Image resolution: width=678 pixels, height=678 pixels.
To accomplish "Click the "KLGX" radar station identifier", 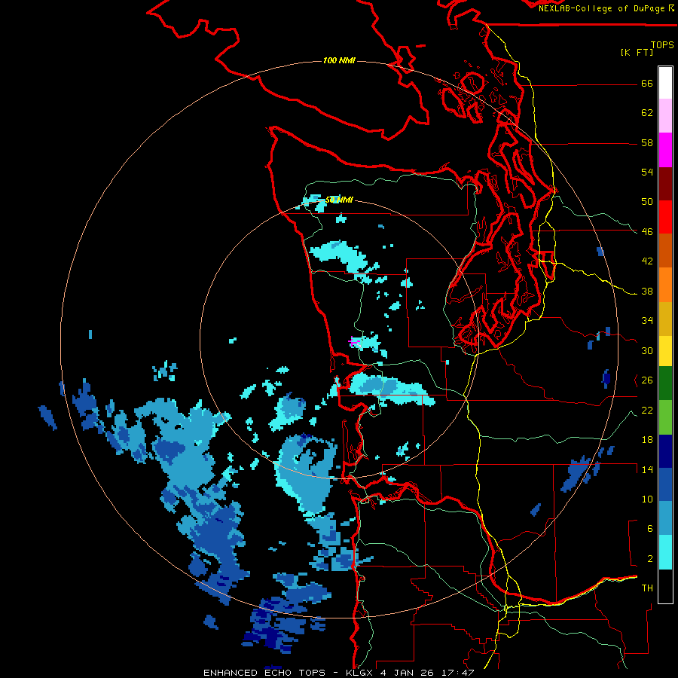I will (359, 673).
